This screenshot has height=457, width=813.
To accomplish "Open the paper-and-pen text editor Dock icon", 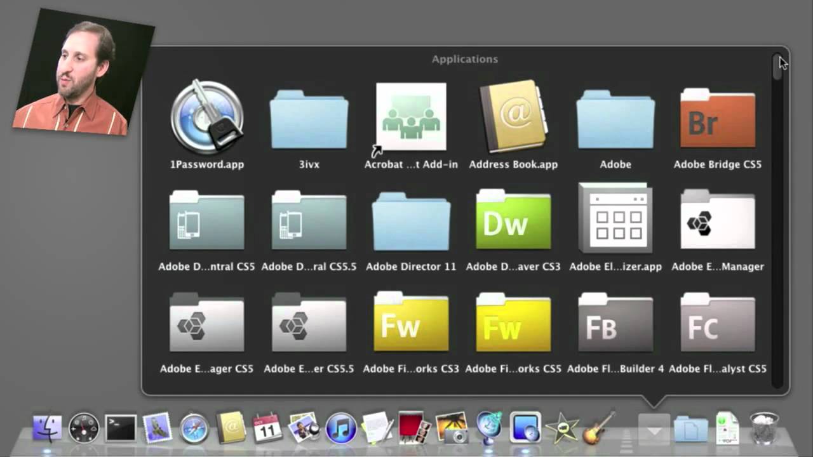I will click(x=377, y=427).
